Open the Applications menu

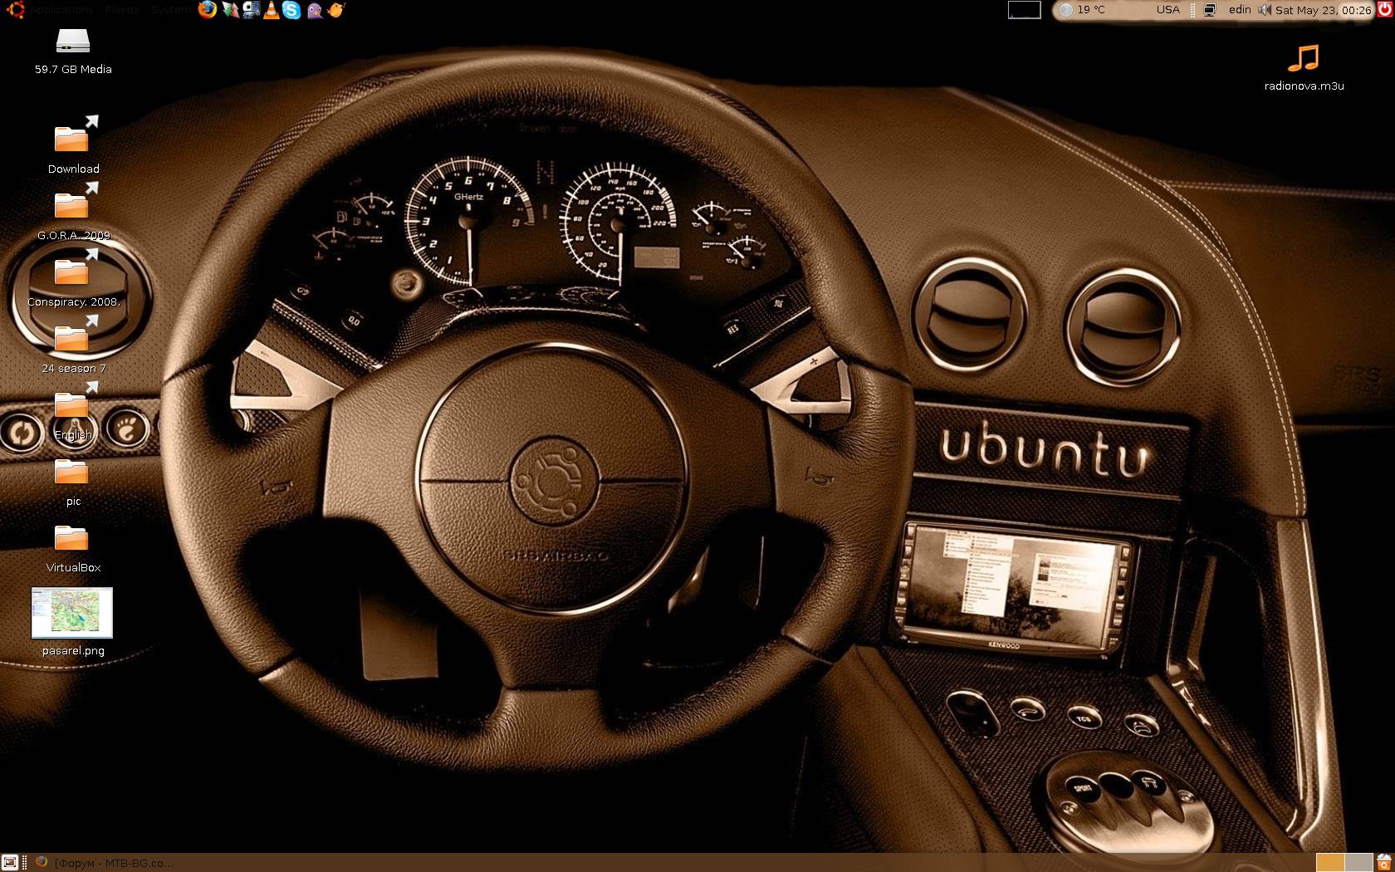tap(62, 10)
